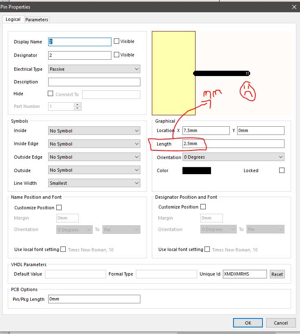Expand the Outside Edge symbol dropdown
300x334 pixels.
click(94, 157)
